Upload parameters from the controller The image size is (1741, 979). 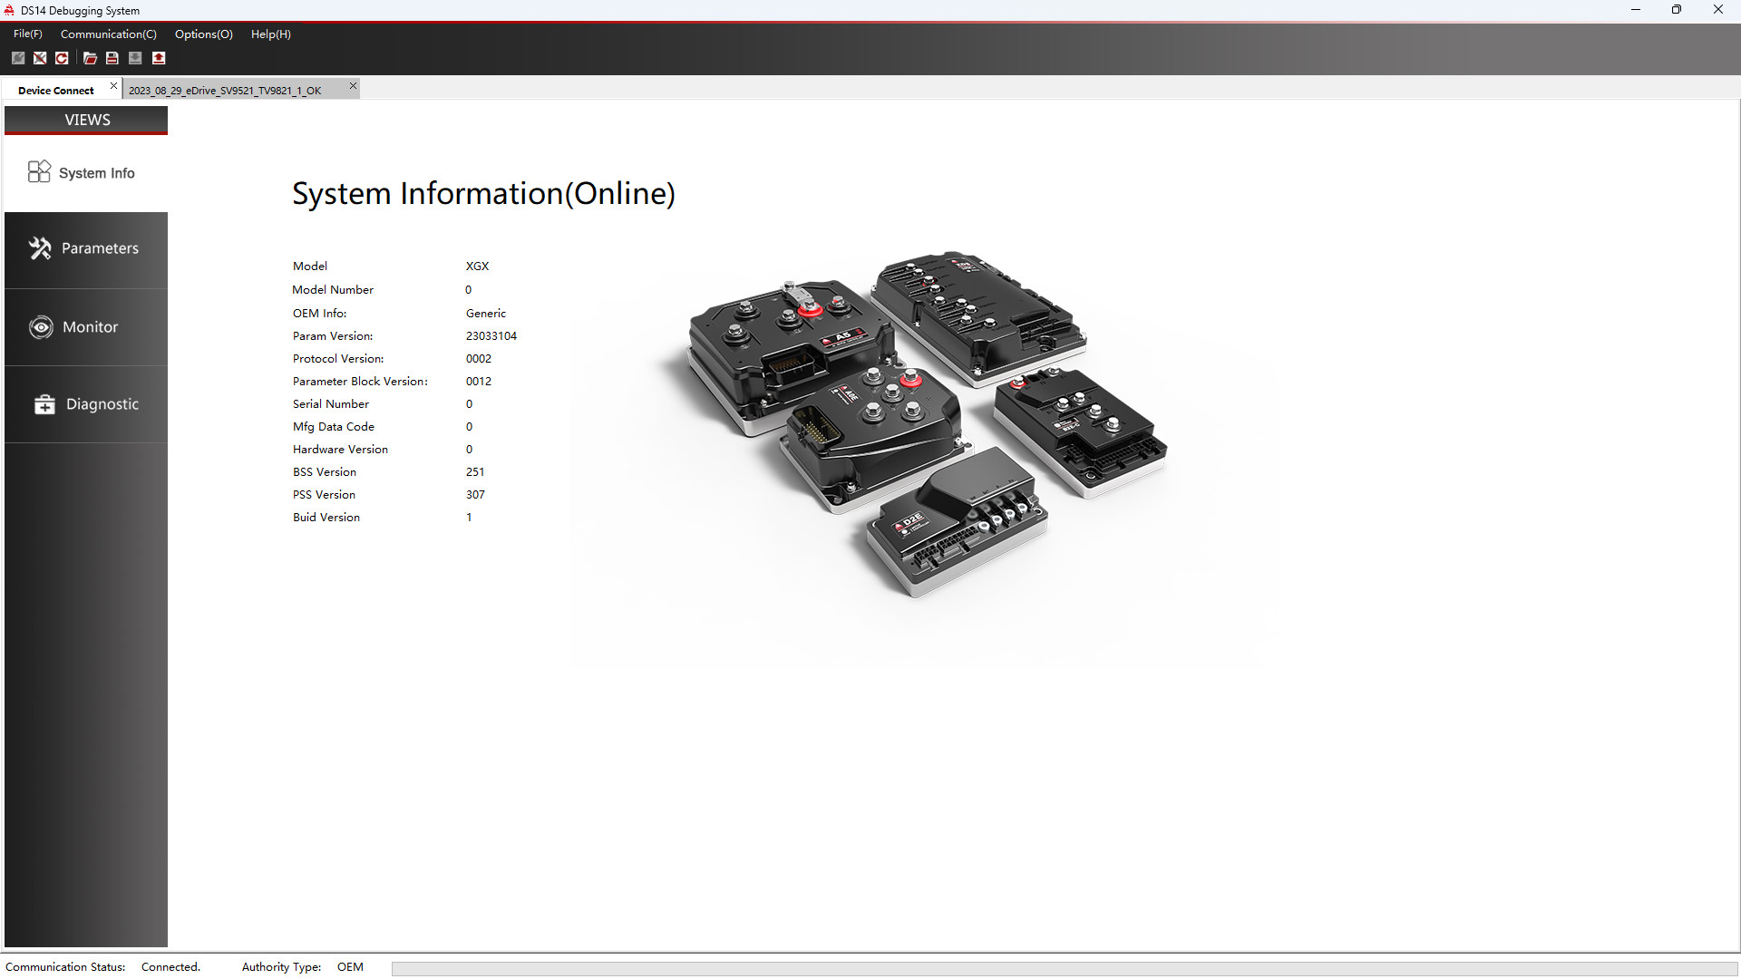point(159,58)
